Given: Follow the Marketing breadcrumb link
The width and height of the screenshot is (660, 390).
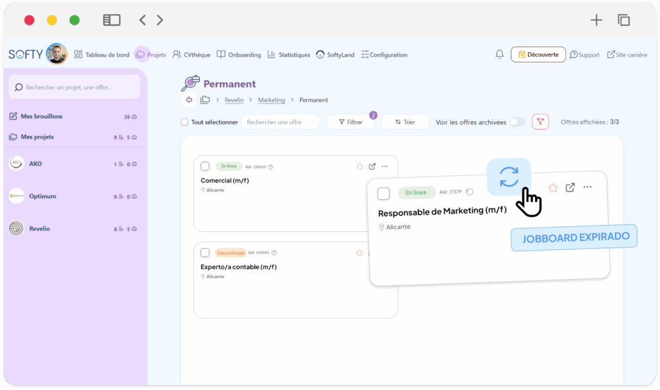Looking at the screenshot, I should [271, 100].
